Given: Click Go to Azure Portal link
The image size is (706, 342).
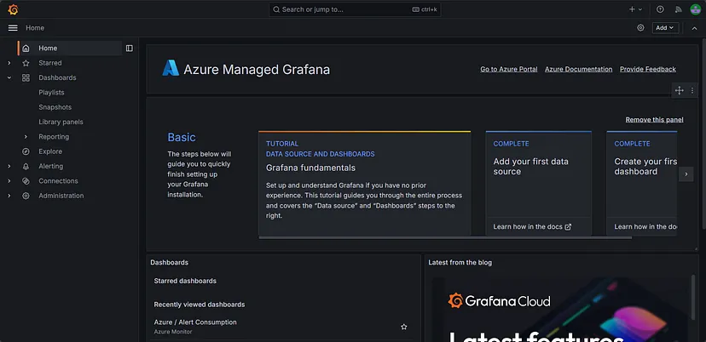Looking at the screenshot, I should (x=508, y=69).
